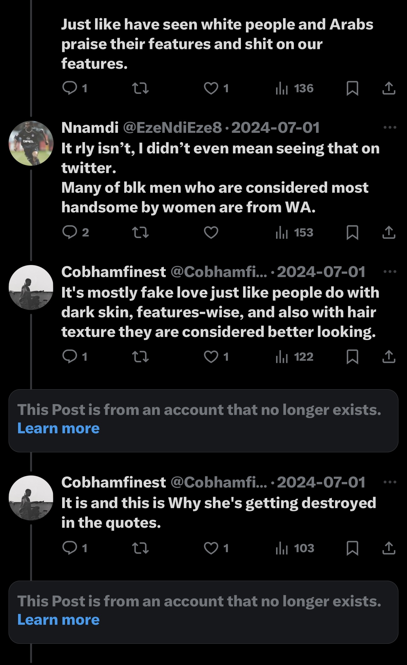Repost Nnamdi's tweet about handsome men
The width and height of the screenshot is (407, 665).
(140, 233)
